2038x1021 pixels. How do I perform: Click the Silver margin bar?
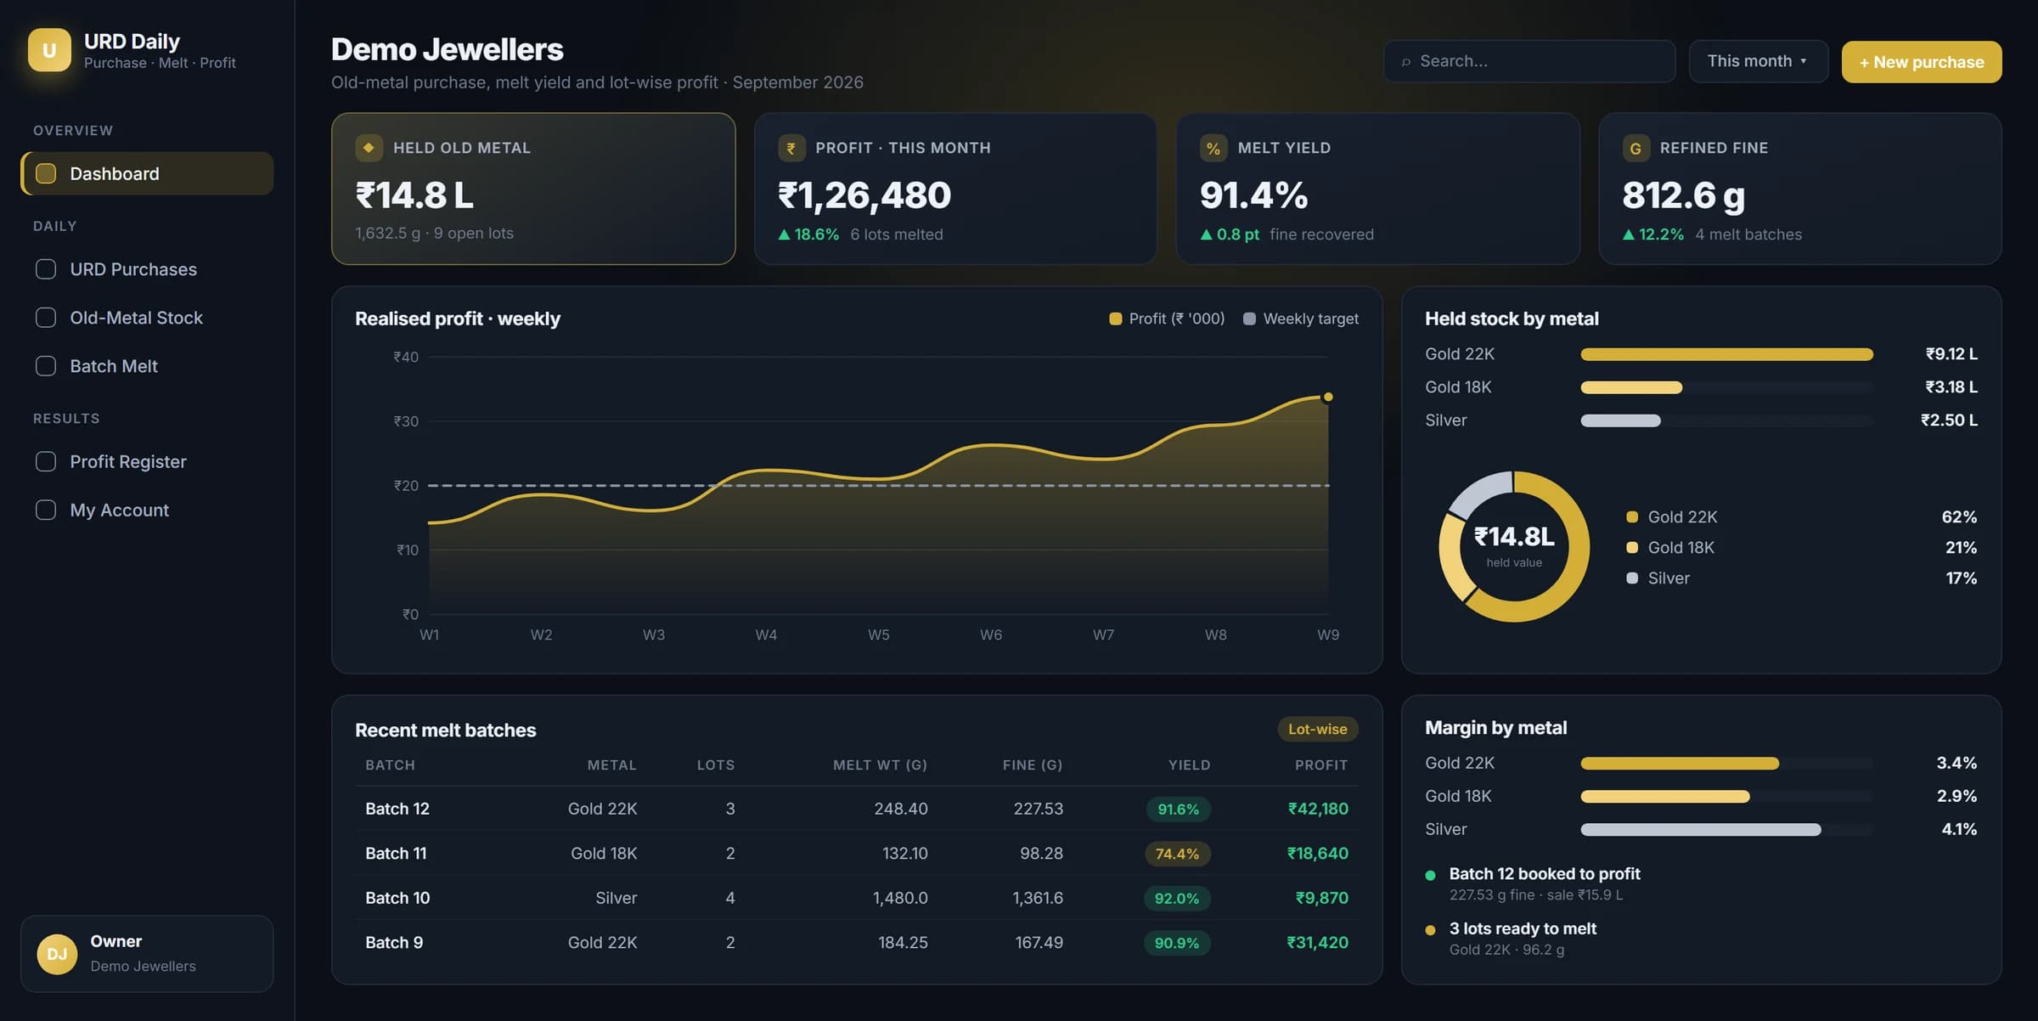click(1700, 830)
